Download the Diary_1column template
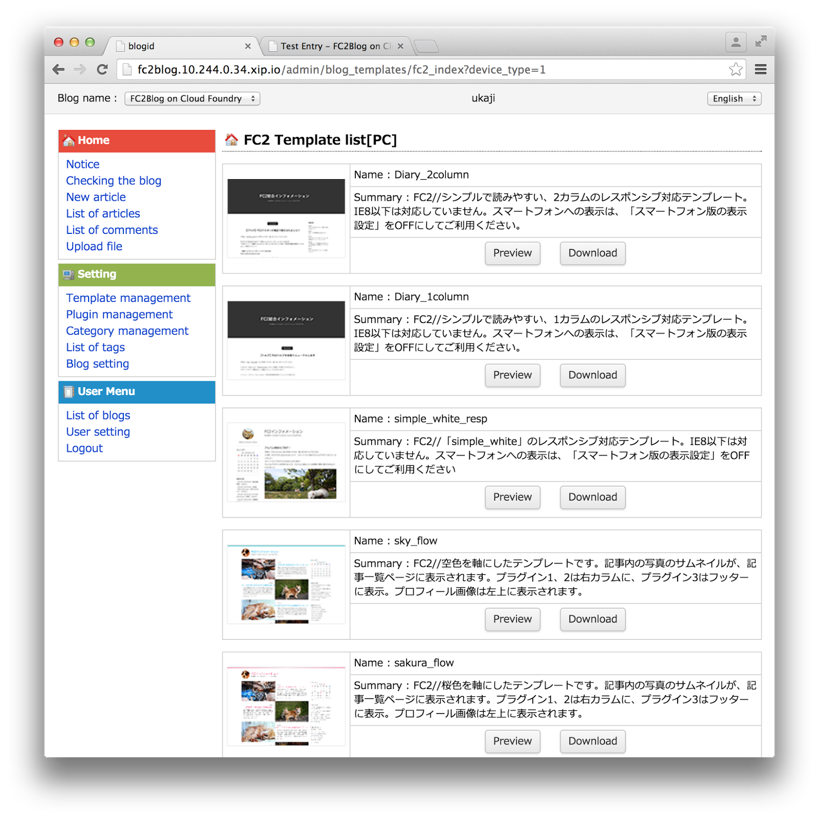Screen dimensions: 819x819 pos(593,375)
